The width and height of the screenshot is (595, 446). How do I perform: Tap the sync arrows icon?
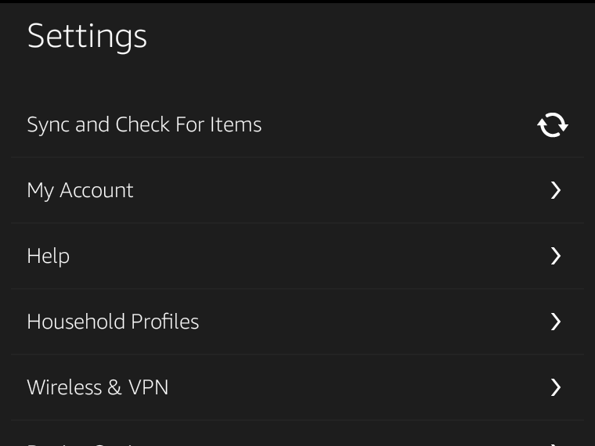click(553, 124)
